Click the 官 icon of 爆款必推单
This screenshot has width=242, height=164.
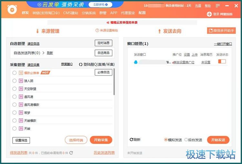(21, 73)
